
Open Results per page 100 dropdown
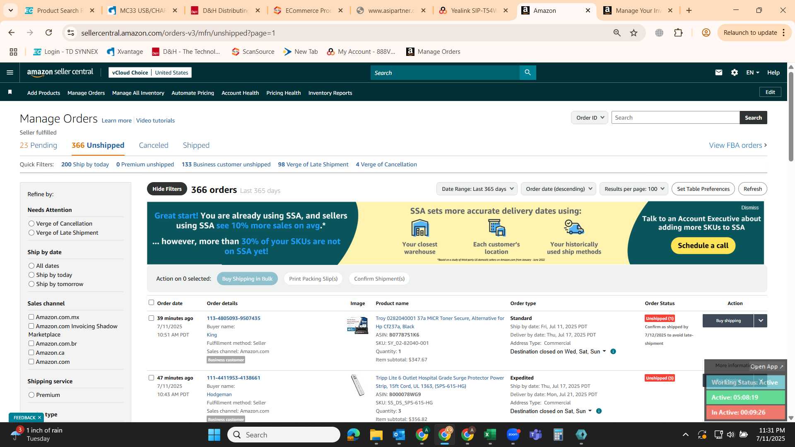pos(634,189)
